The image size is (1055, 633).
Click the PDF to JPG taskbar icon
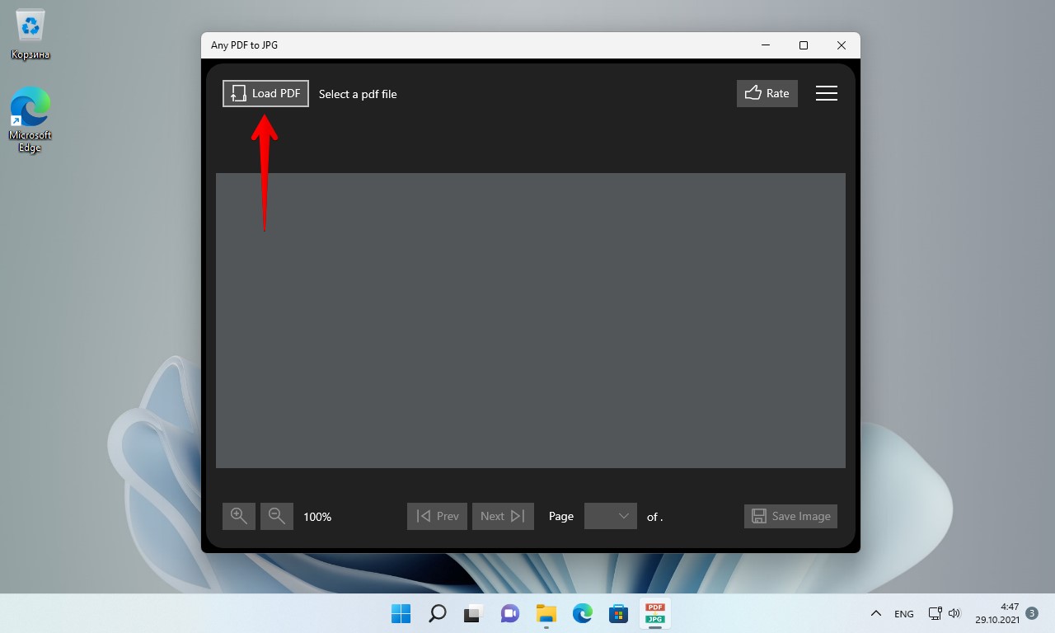point(655,613)
